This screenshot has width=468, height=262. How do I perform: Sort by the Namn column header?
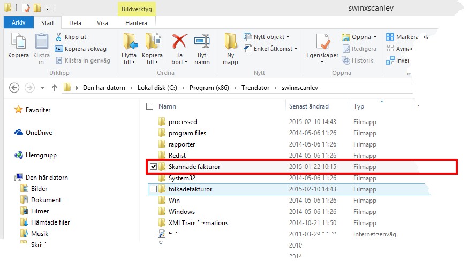tap(167, 106)
